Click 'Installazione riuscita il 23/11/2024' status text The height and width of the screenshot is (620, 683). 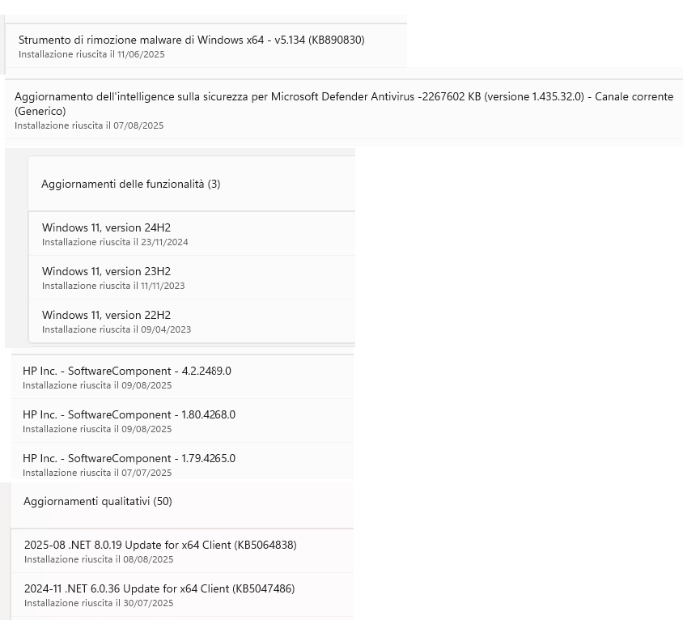click(115, 242)
